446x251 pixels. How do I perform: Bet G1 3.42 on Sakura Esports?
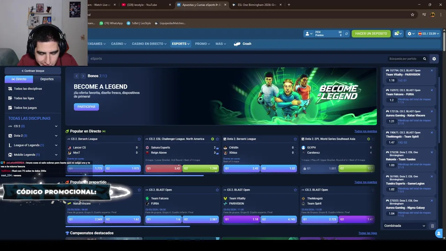(163, 168)
